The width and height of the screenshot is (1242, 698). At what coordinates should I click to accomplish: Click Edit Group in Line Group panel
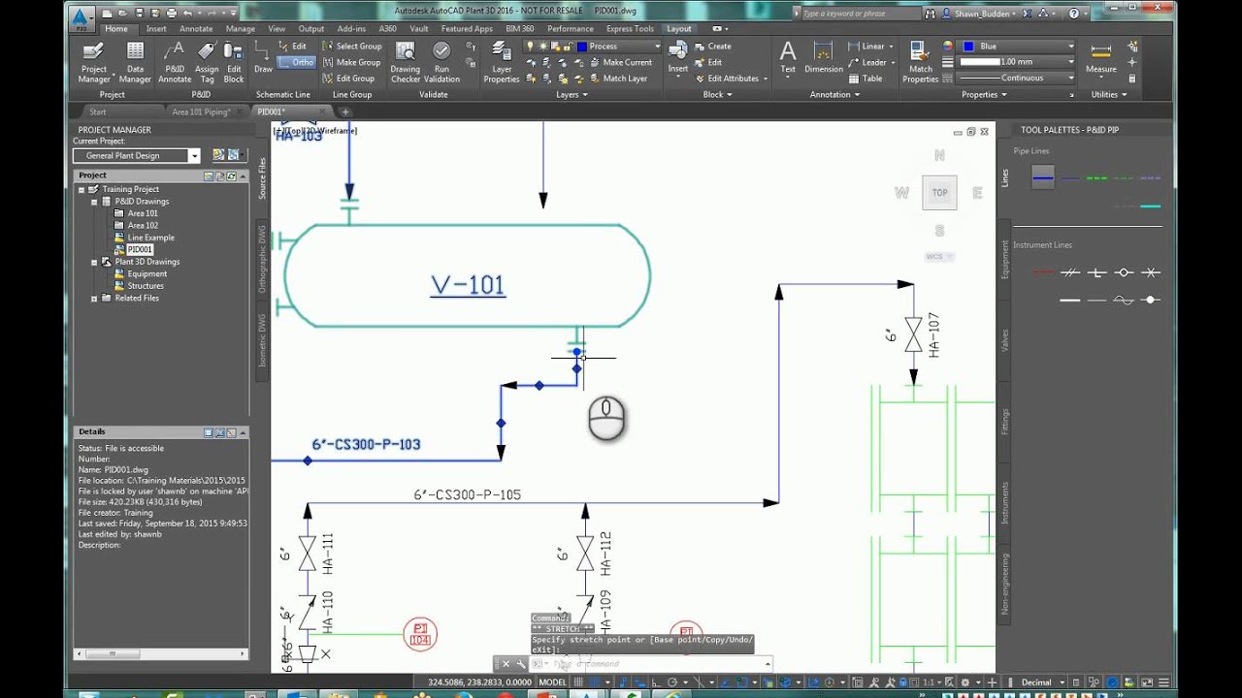click(348, 79)
